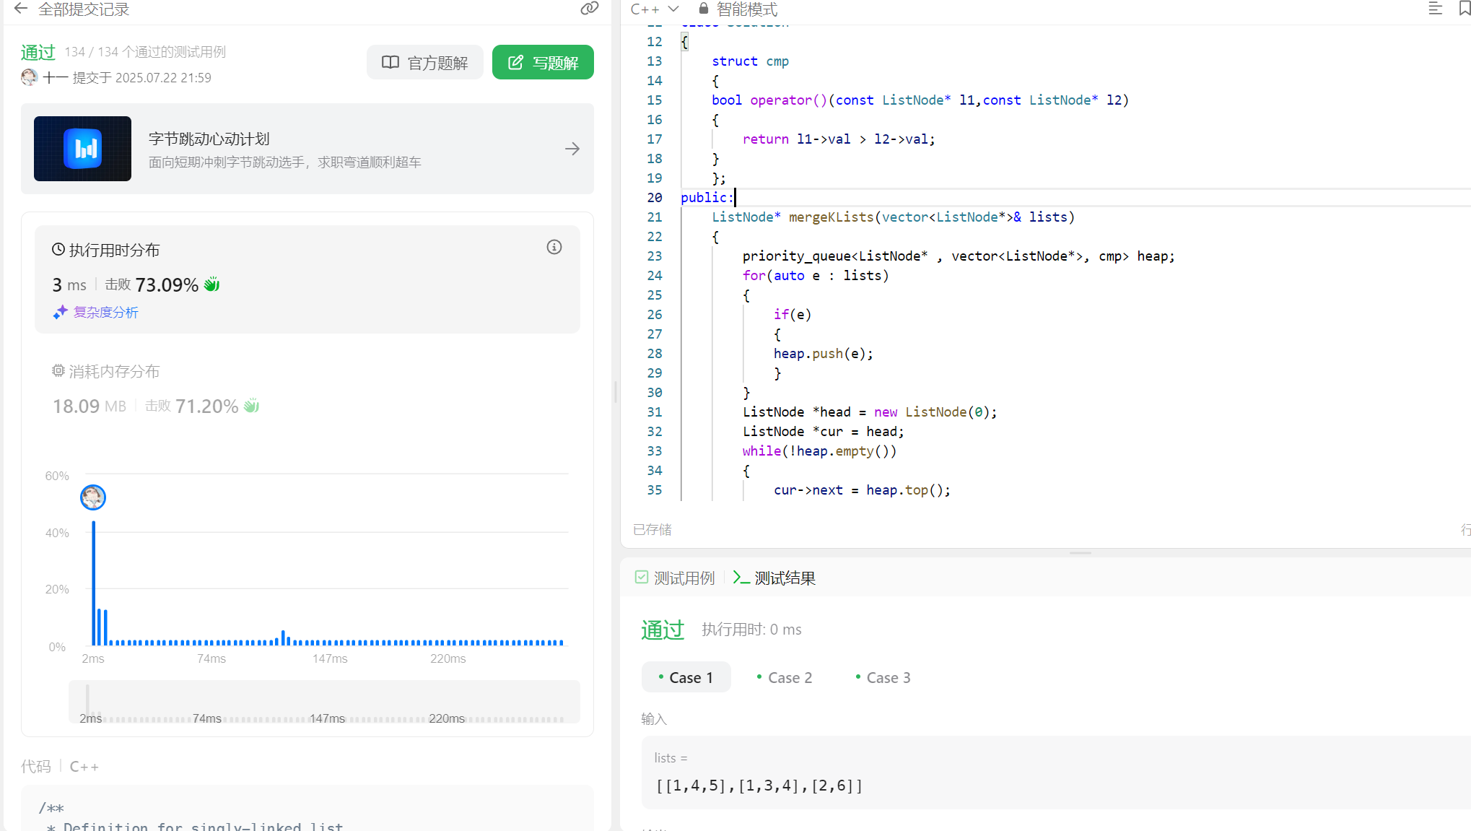Image resolution: width=1471 pixels, height=831 pixels.
Task: Click the lists input value box
Action: (x=1056, y=773)
